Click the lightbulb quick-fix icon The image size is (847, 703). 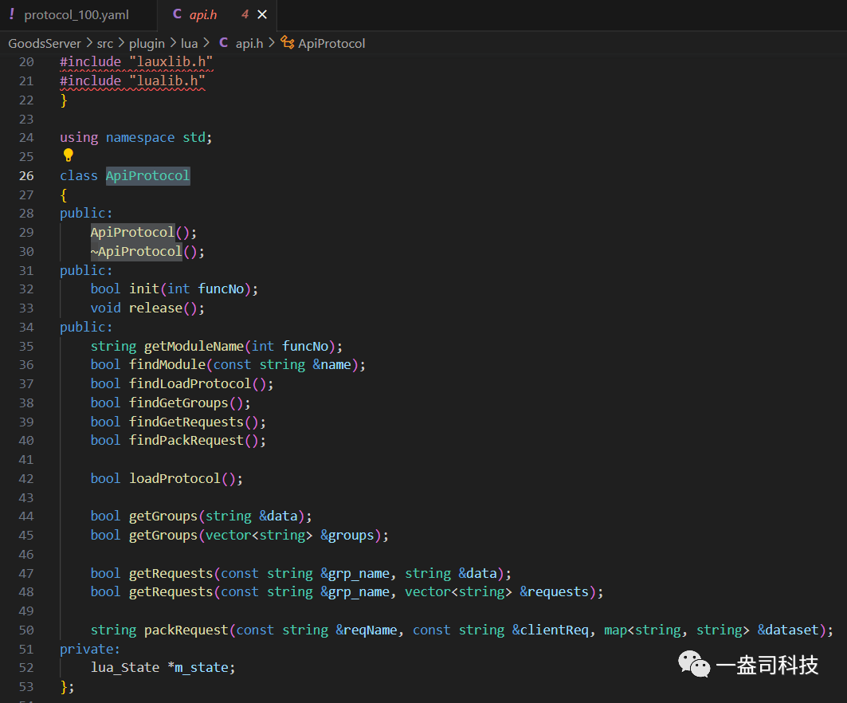pos(68,155)
